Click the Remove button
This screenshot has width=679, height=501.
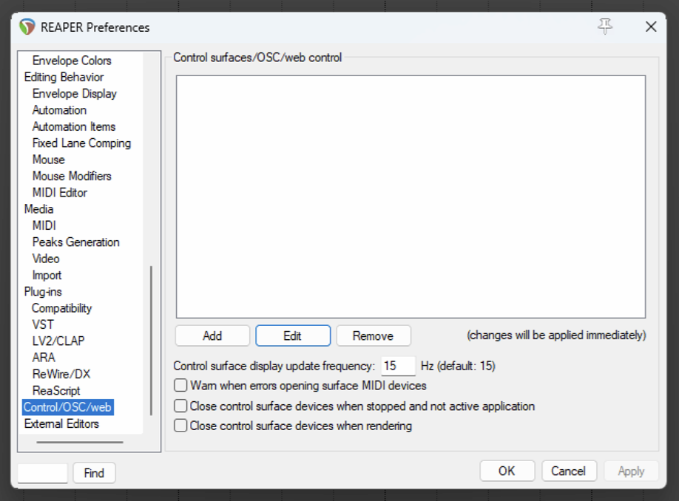[x=374, y=335]
